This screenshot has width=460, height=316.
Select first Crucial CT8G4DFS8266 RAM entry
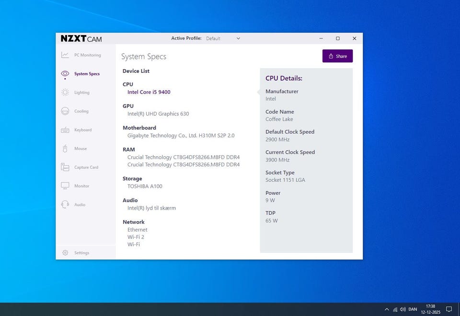click(x=184, y=157)
